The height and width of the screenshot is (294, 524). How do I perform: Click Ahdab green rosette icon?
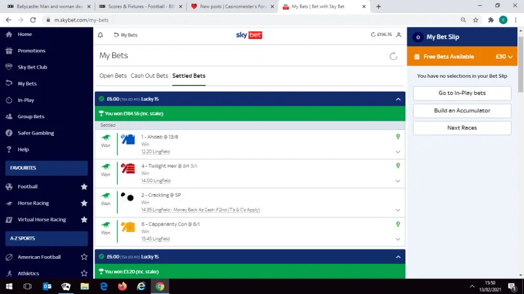398,137
